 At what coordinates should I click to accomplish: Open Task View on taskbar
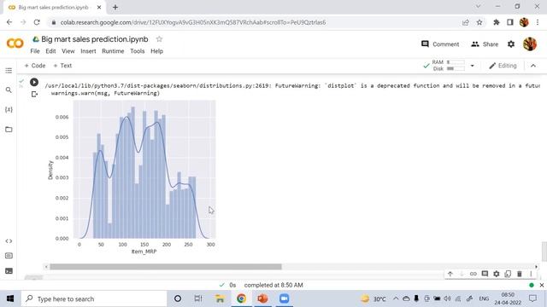(x=197, y=298)
